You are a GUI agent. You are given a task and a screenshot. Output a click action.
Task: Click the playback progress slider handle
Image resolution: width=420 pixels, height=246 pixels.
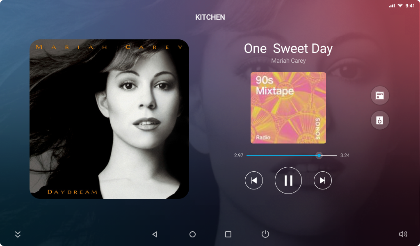(319, 155)
